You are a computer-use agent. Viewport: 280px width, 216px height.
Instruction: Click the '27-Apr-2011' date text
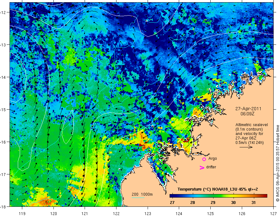coord(248,109)
